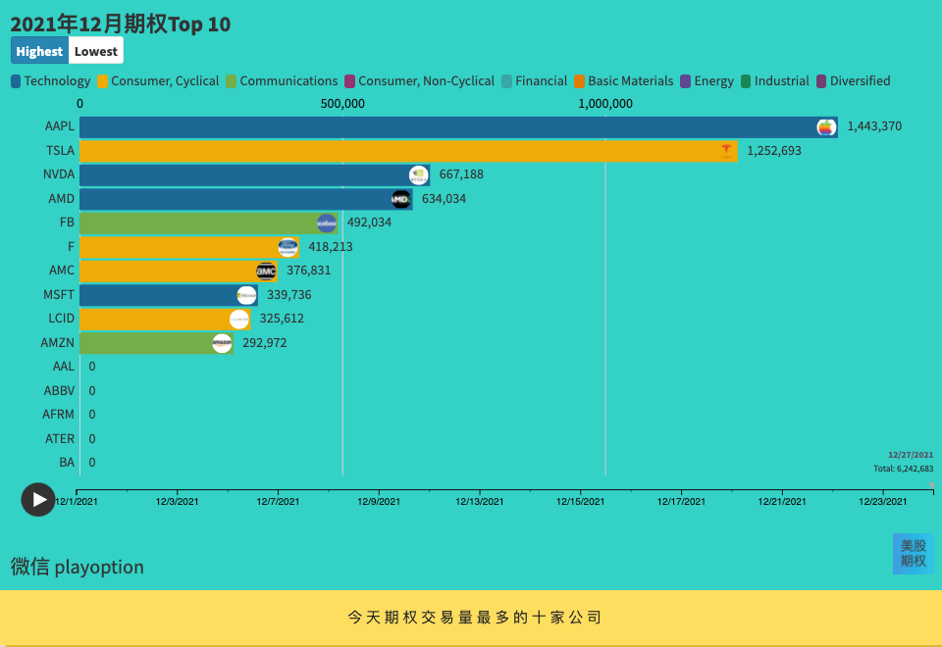Click the AAPL axis label
Image resolution: width=942 pixels, height=647 pixels.
pos(60,126)
